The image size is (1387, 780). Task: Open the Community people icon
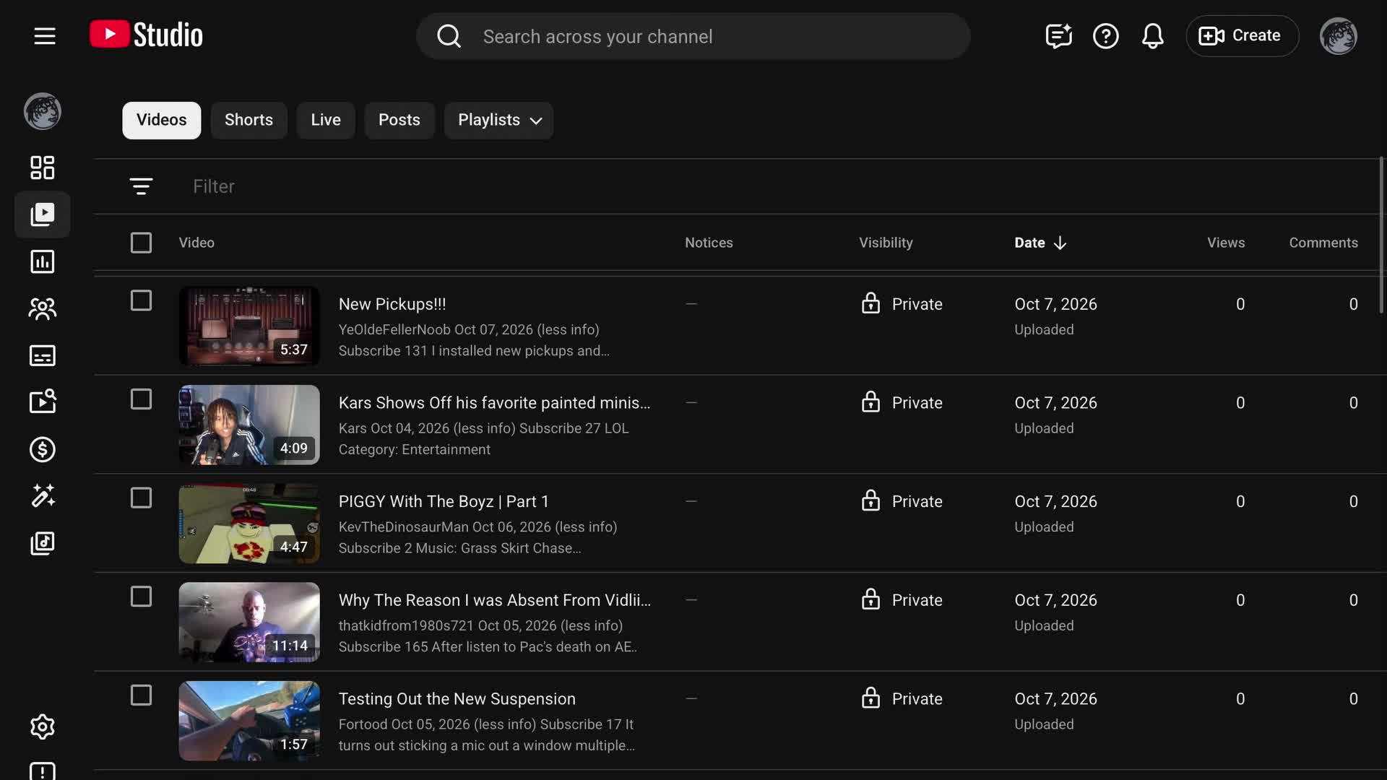[43, 308]
